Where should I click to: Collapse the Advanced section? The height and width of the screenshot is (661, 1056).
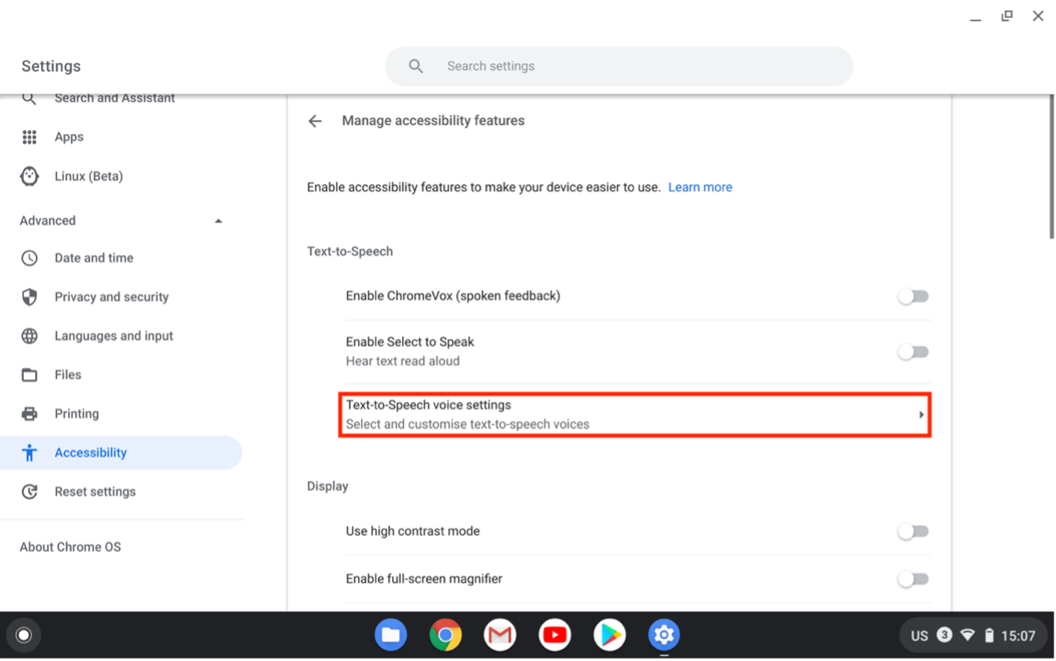point(218,220)
